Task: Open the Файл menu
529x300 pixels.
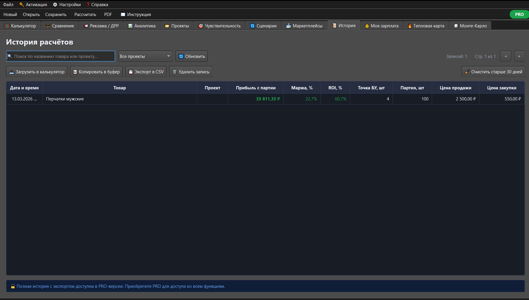Action: (x=8, y=4)
